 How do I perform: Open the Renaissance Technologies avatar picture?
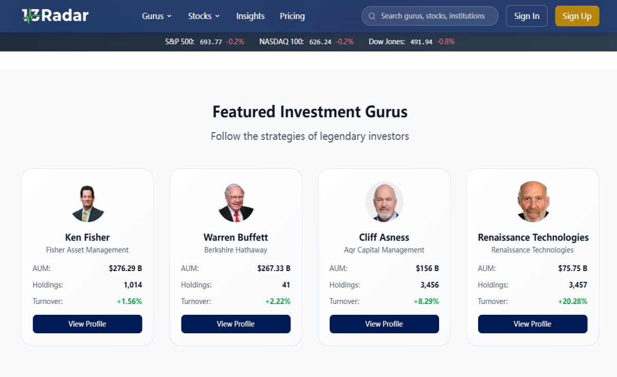point(533,202)
